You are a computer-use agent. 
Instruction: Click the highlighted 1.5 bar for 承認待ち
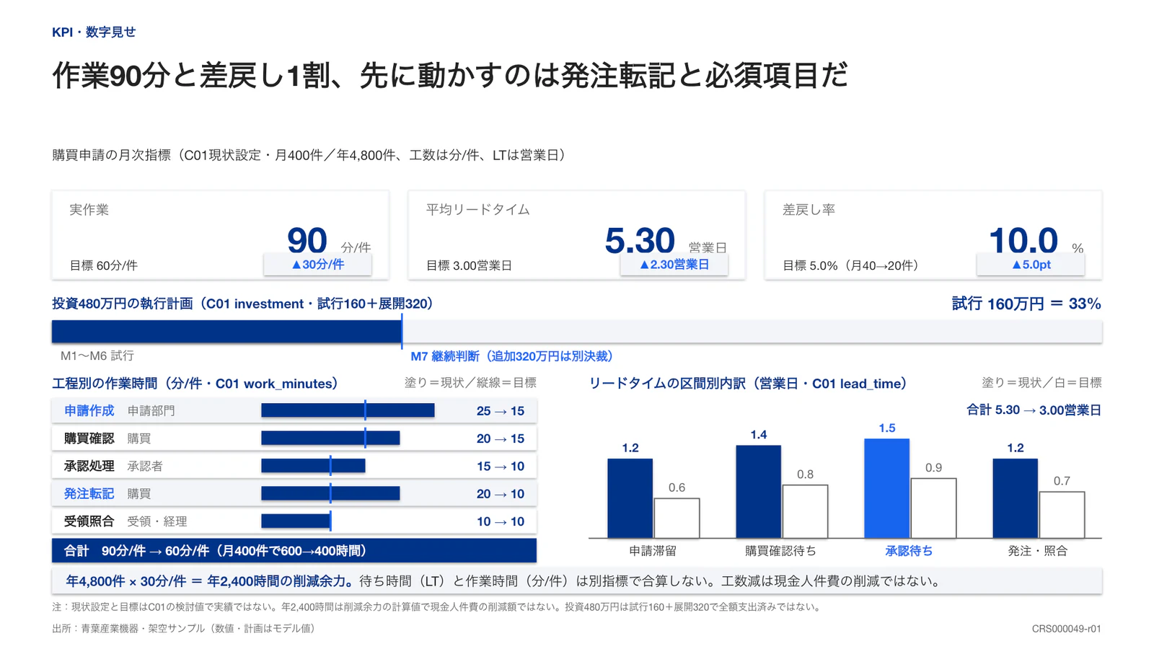(x=887, y=488)
